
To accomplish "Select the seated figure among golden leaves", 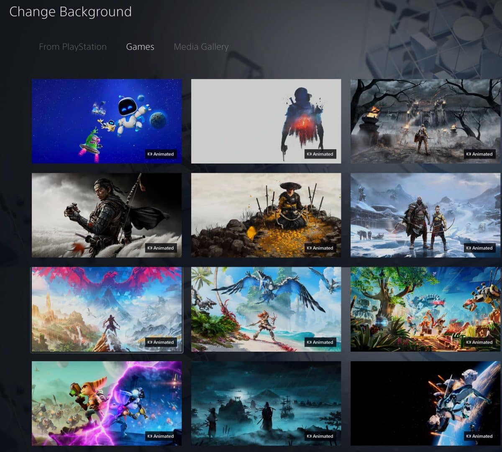I will [x=266, y=215].
